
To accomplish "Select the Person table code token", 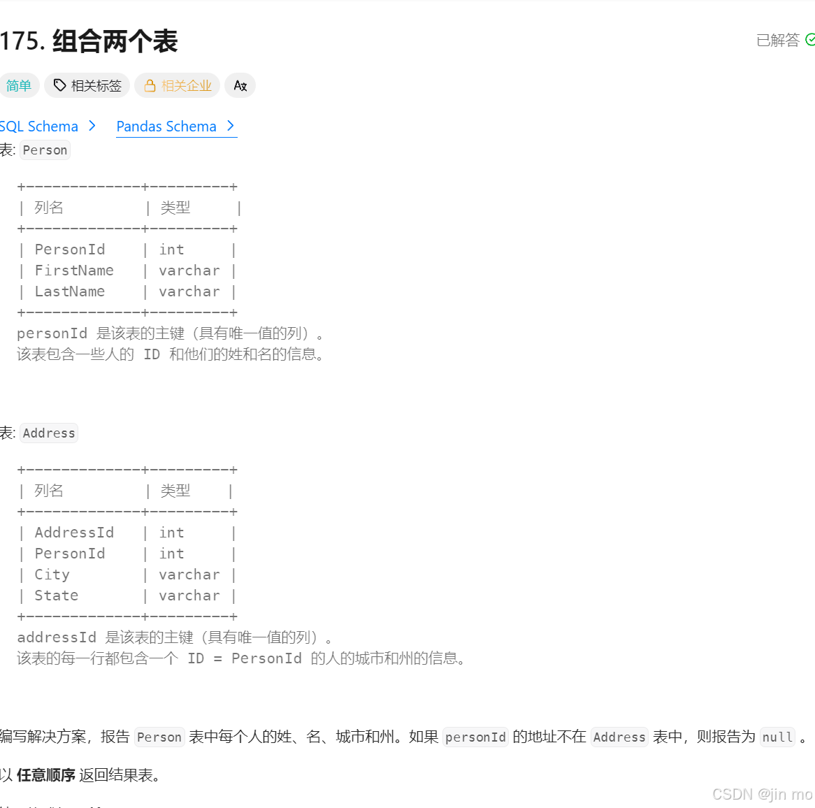I will tap(44, 150).
